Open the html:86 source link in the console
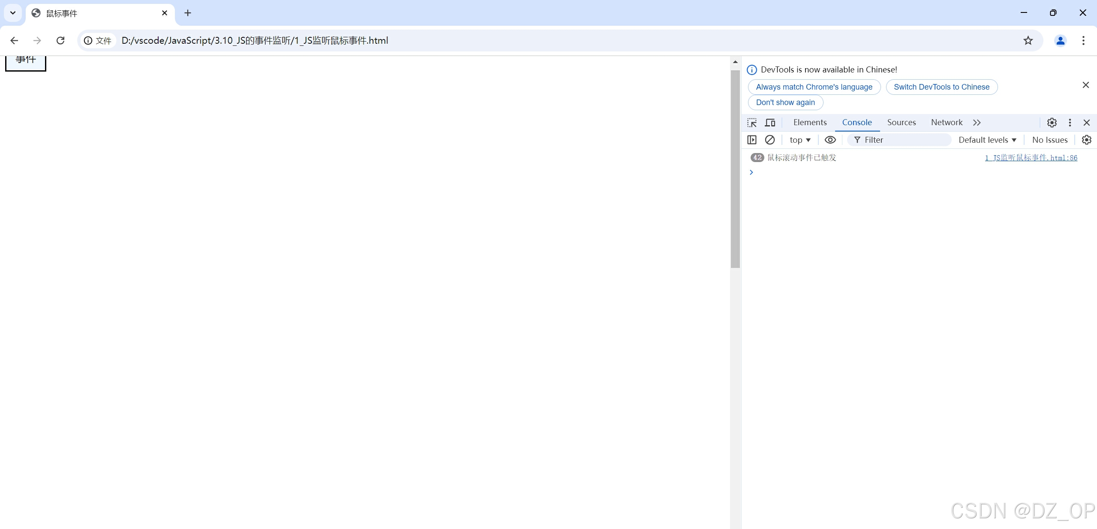The height and width of the screenshot is (529, 1097). click(1031, 158)
